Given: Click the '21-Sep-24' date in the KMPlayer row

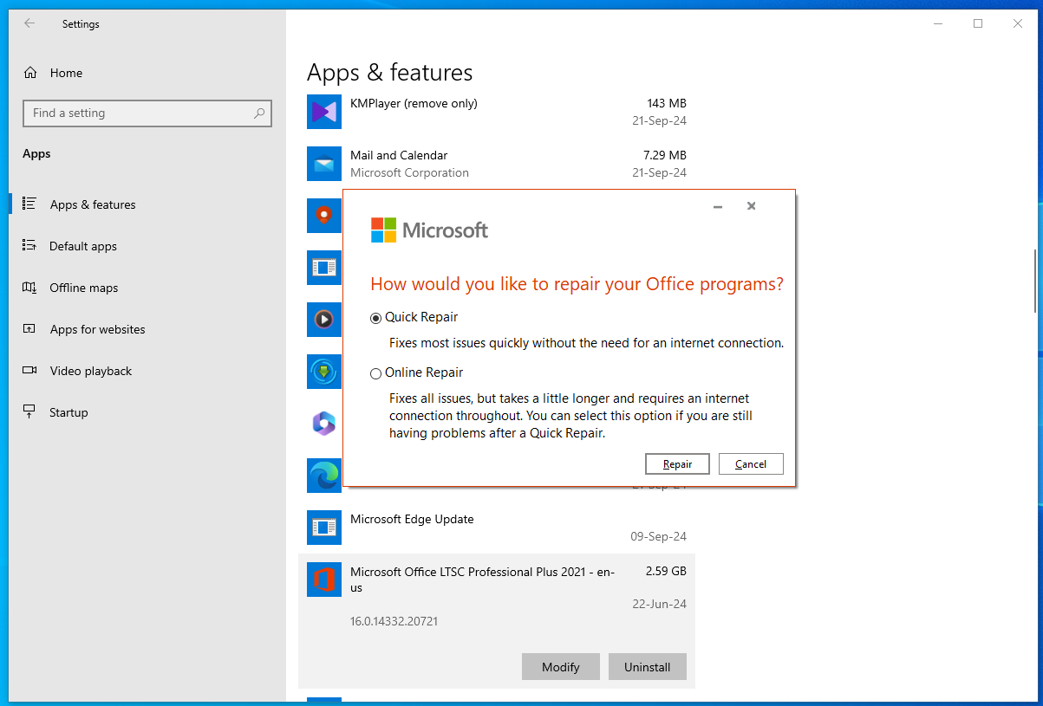Looking at the screenshot, I should 659,120.
